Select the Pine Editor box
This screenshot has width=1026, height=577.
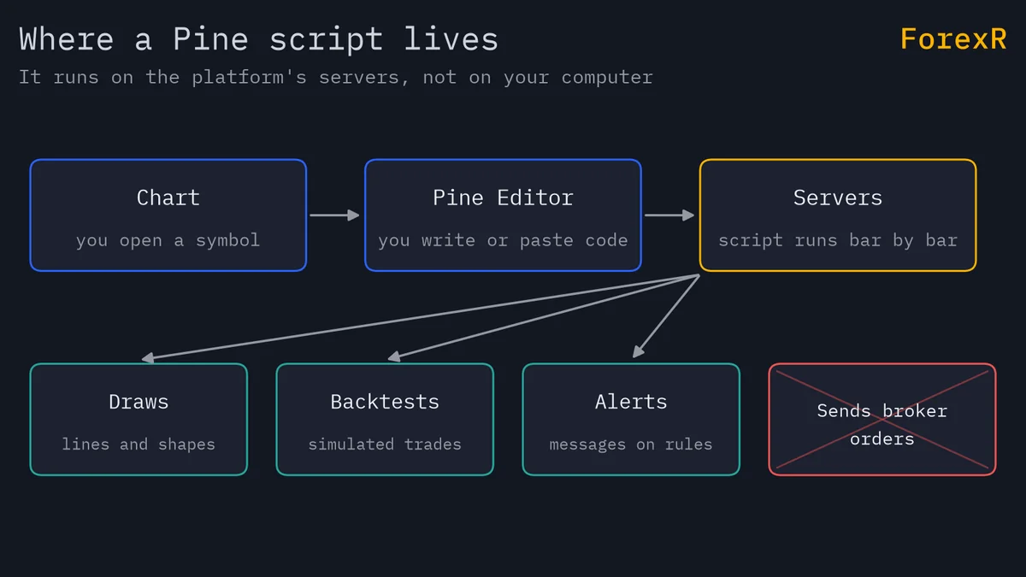[x=503, y=215]
